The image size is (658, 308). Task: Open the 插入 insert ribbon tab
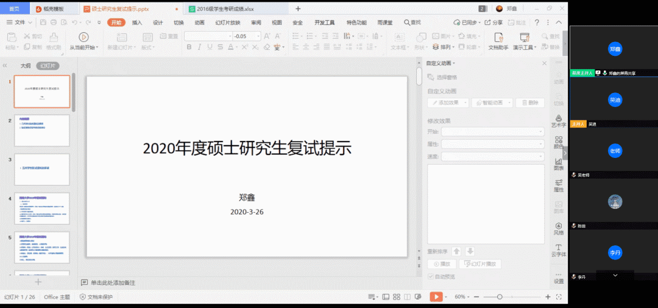[x=137, y=22]
